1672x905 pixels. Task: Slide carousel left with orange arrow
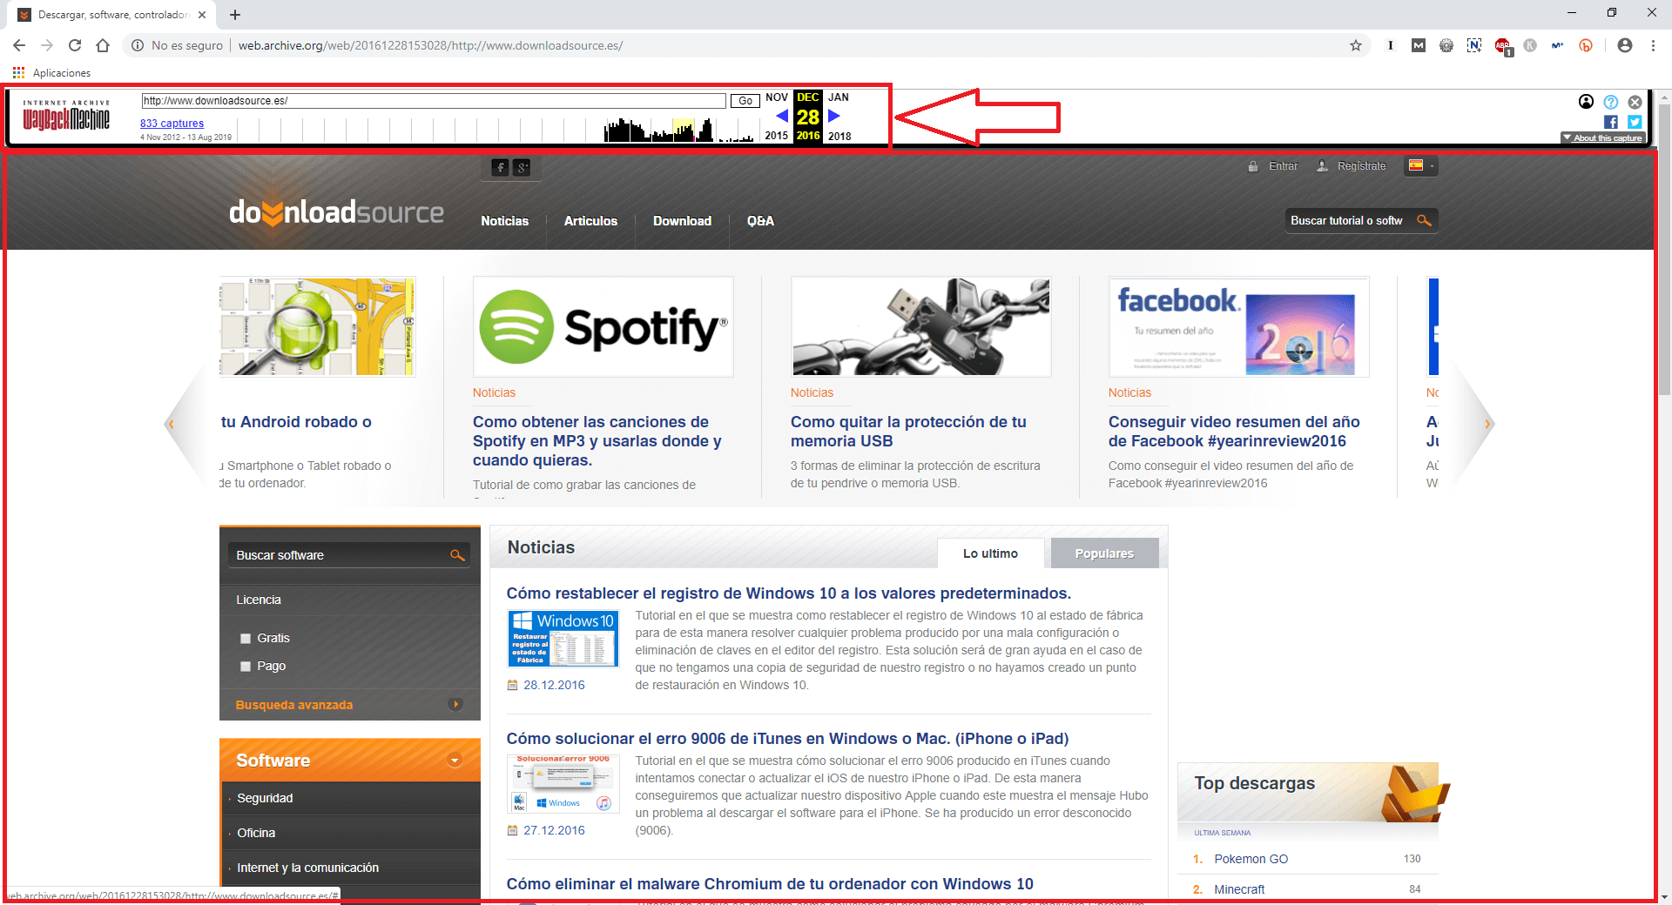point(172,425)
